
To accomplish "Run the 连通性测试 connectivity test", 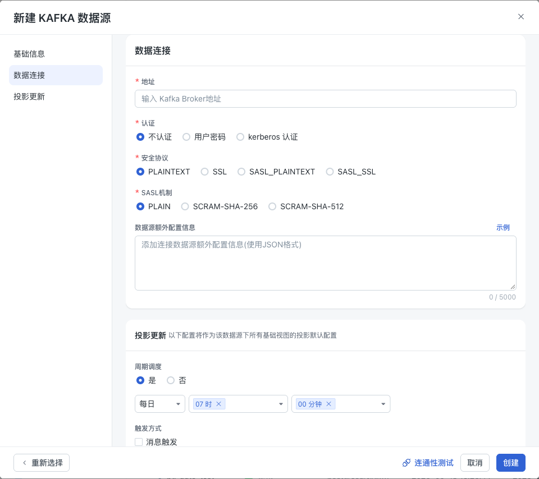I will pyautogui.click(x=428, y=463).
